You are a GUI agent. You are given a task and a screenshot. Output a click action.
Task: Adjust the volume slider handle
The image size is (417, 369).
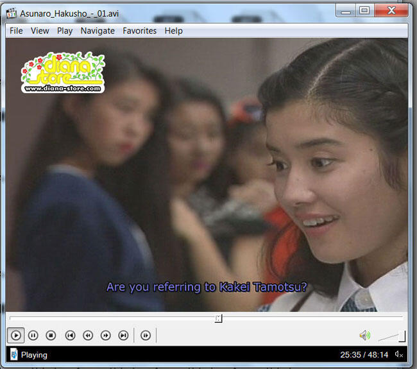click(x=402, y=336)
